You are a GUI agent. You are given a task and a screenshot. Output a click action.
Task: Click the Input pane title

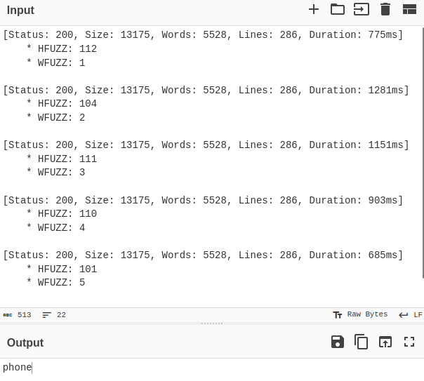(x=20, y=10)
